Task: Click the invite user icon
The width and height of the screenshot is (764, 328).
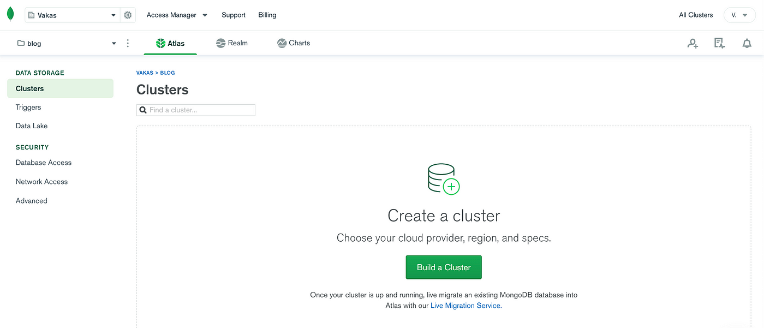Action: [x=693, y=44]
